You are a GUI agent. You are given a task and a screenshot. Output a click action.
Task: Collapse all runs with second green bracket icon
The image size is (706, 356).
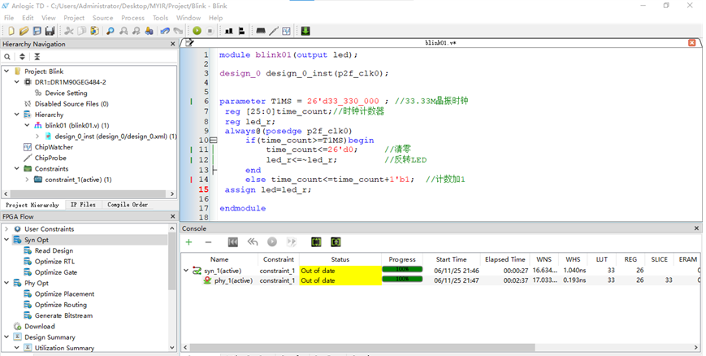click(336, 242)
